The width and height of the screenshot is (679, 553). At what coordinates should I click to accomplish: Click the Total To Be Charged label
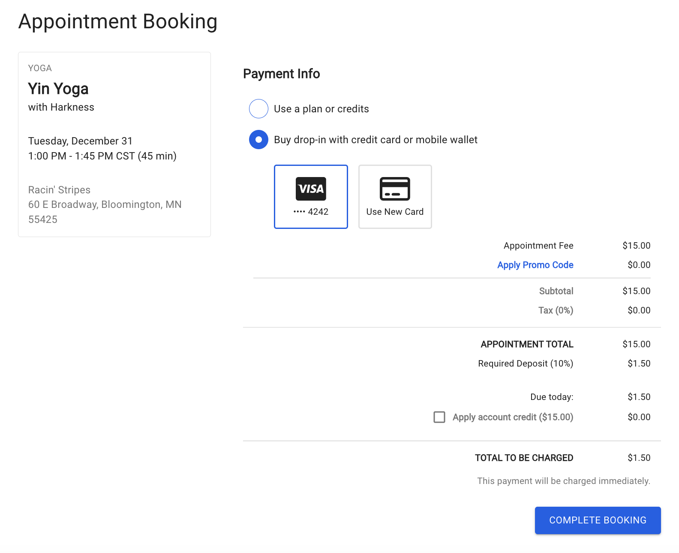pyautogui.click(x=524, y=458)
